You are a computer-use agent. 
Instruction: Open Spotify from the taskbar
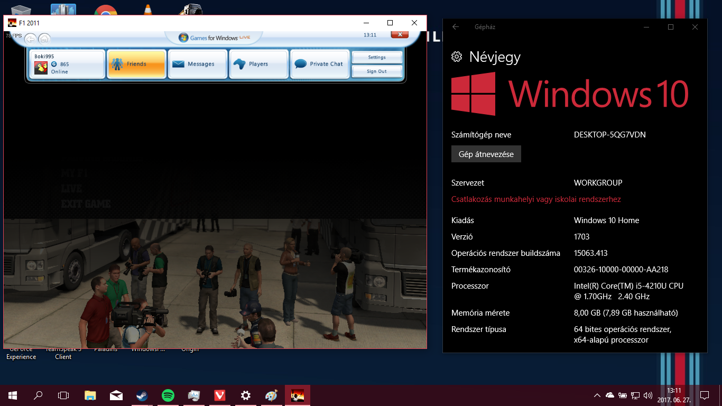pos(168,395)
